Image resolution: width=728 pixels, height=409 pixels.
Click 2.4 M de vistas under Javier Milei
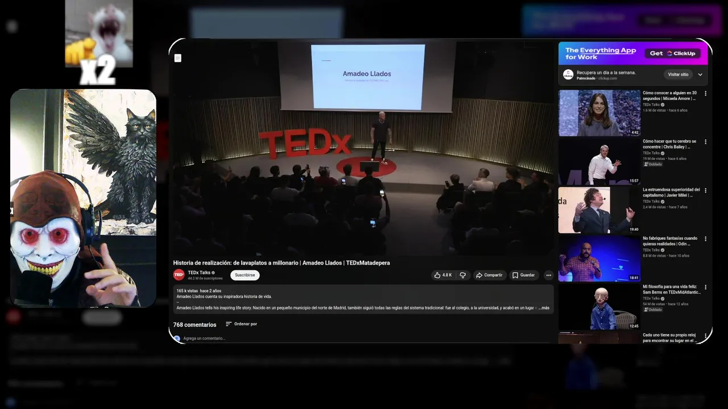[655, 207]
